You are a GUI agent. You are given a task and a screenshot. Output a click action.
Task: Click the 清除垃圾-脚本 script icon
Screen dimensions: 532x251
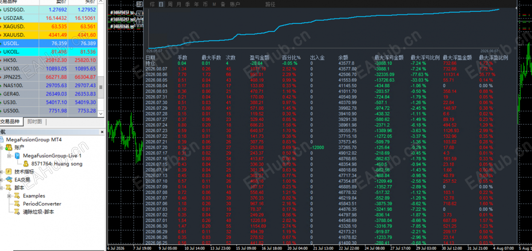[x=16, y=212]
